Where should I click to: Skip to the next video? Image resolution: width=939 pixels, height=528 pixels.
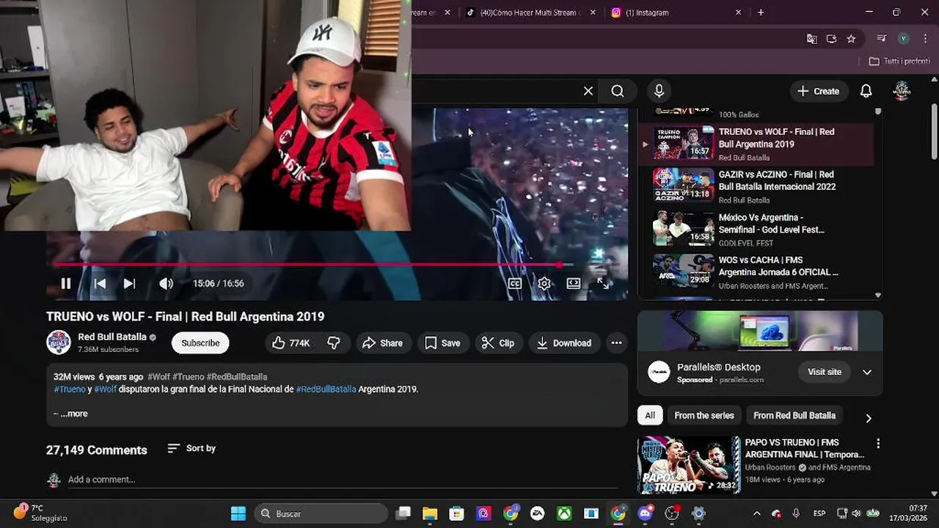pos(129,283)
